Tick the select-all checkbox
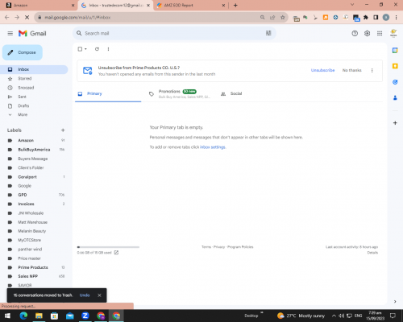The image size is (403, 322). pyautogui.click(x=80, y=49)
